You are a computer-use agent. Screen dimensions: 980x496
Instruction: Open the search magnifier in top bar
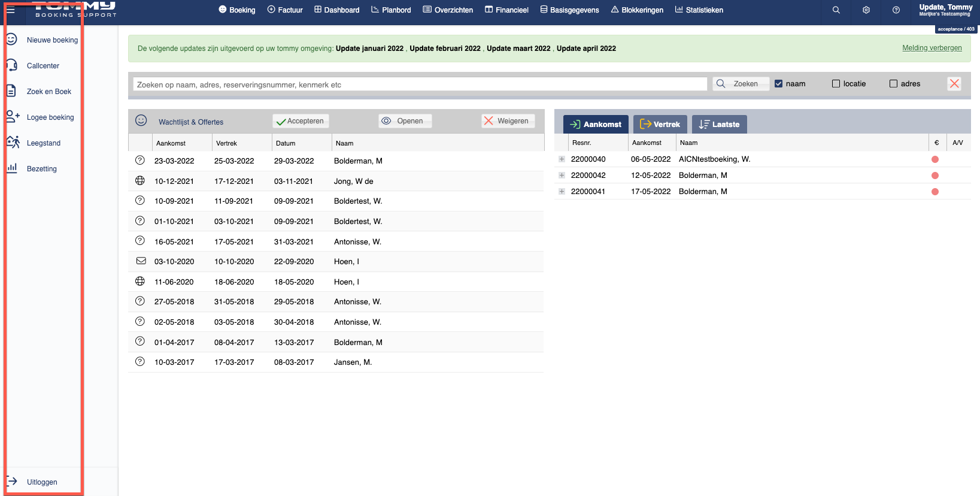[x=836, y=10]
